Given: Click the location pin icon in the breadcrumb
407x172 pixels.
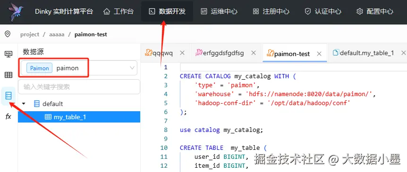Looking at the screenshot, I should [x=8, y=34].
